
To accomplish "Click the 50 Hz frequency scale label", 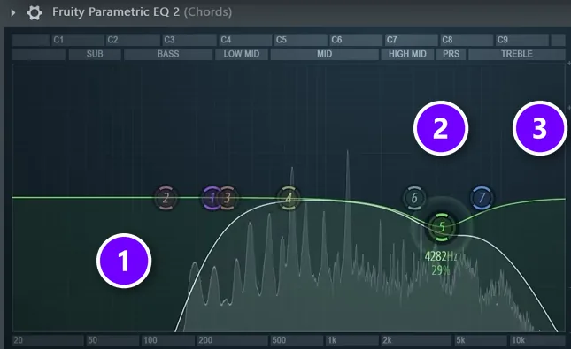I will [x=92, y=340].
